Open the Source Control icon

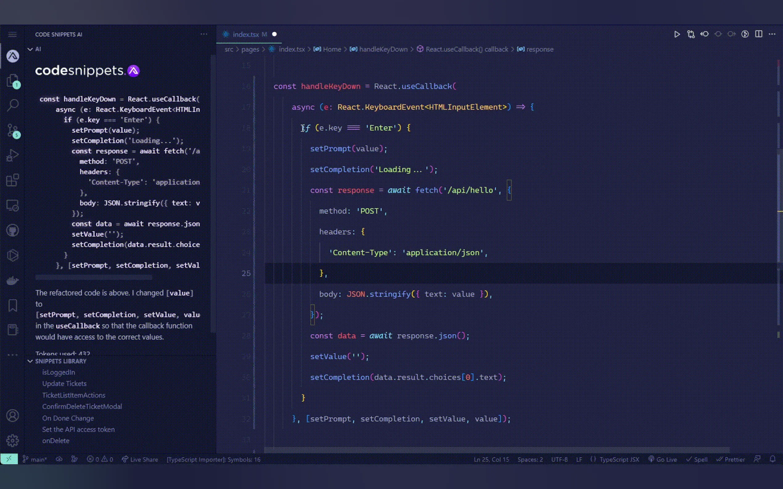(13, 131)
